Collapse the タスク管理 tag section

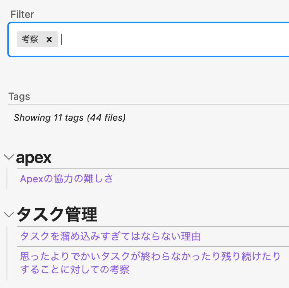click(x=9, y=215)
